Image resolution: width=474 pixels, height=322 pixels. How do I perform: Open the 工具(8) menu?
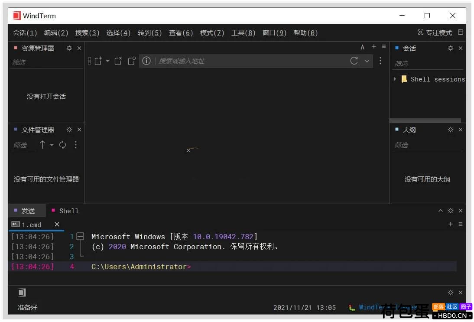243,33
